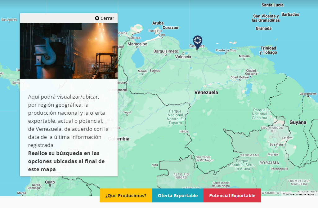Click the Curazao island label
This screenshot has height=208, width=318.
point(170,28)
